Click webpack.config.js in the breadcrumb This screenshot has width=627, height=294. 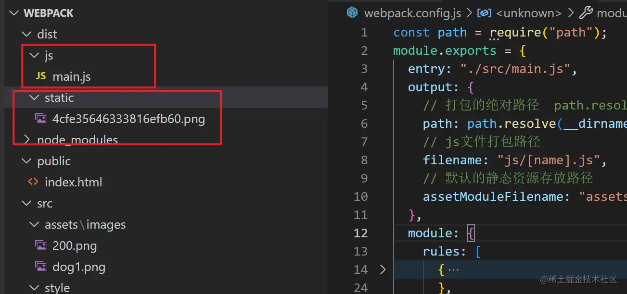(x=412, y=13)
